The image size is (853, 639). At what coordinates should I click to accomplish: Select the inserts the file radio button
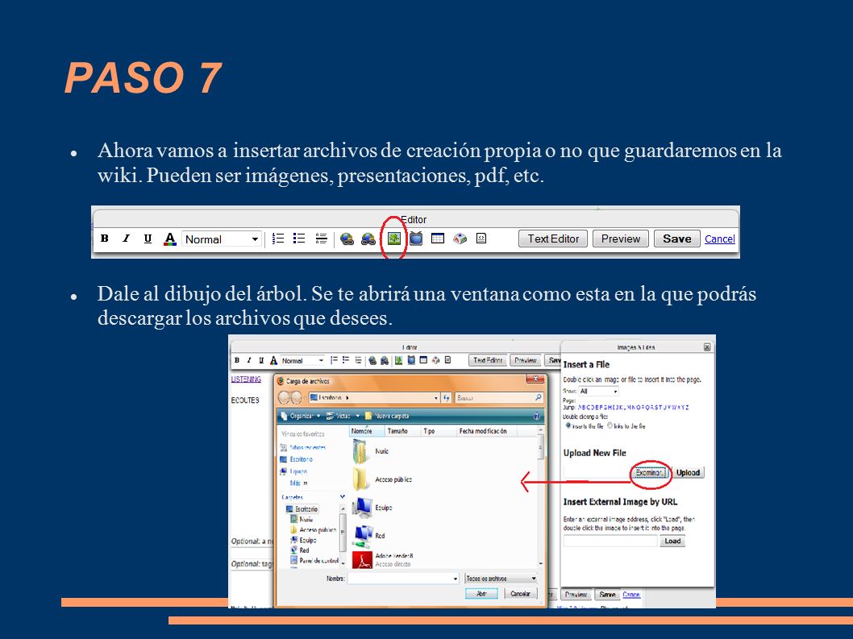[x=568, y=425]
